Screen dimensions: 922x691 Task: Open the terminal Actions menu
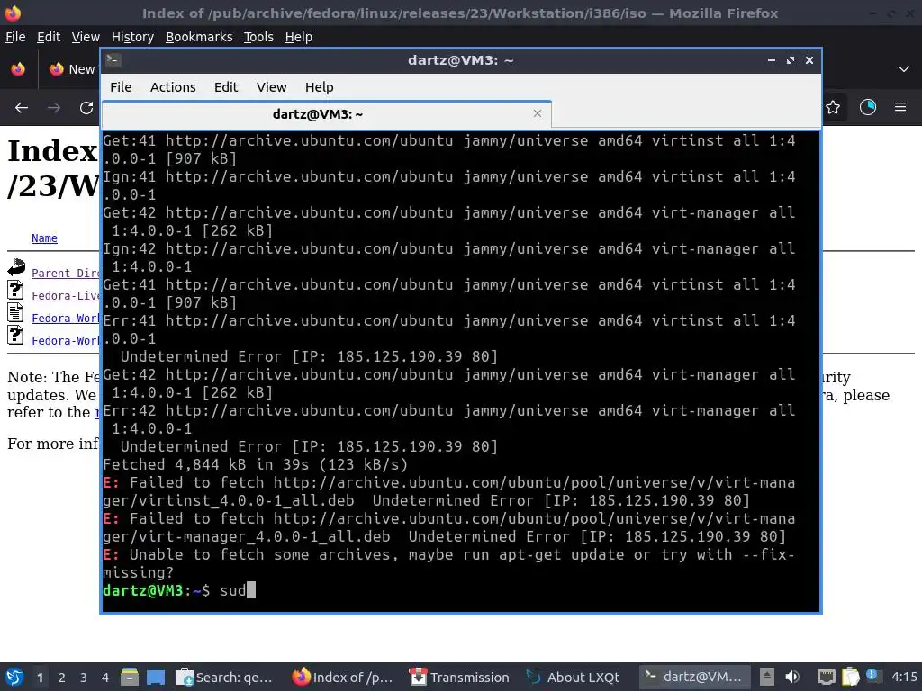point(173,87)
